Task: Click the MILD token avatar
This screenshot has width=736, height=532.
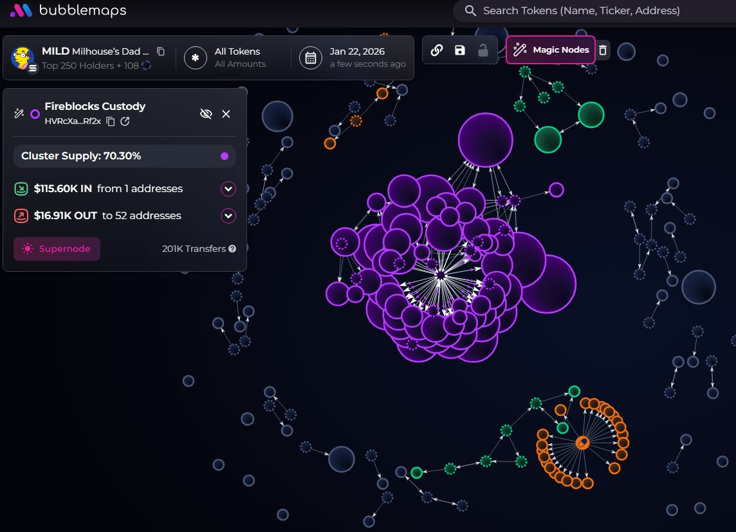Action: (x=22, y=58)
